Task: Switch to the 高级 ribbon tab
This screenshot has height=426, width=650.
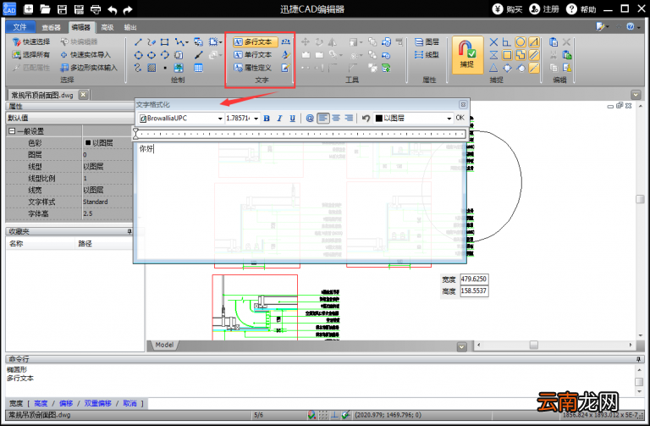Action: pos(107,27)
